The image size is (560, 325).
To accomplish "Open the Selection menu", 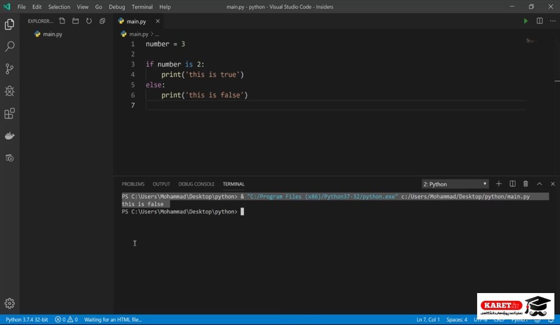I will pyautogui.click(x=59, y=7).
